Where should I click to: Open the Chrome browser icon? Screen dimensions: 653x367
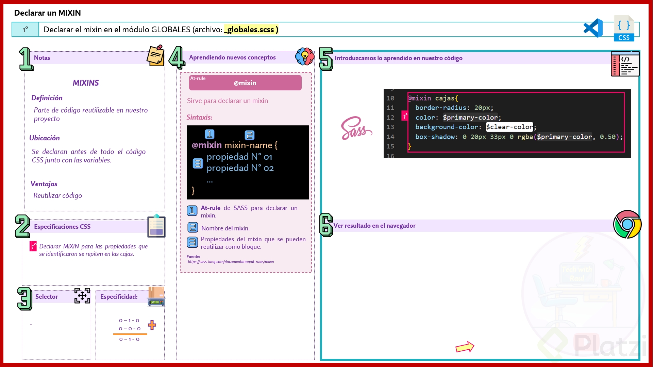click(x=627, y=225)
